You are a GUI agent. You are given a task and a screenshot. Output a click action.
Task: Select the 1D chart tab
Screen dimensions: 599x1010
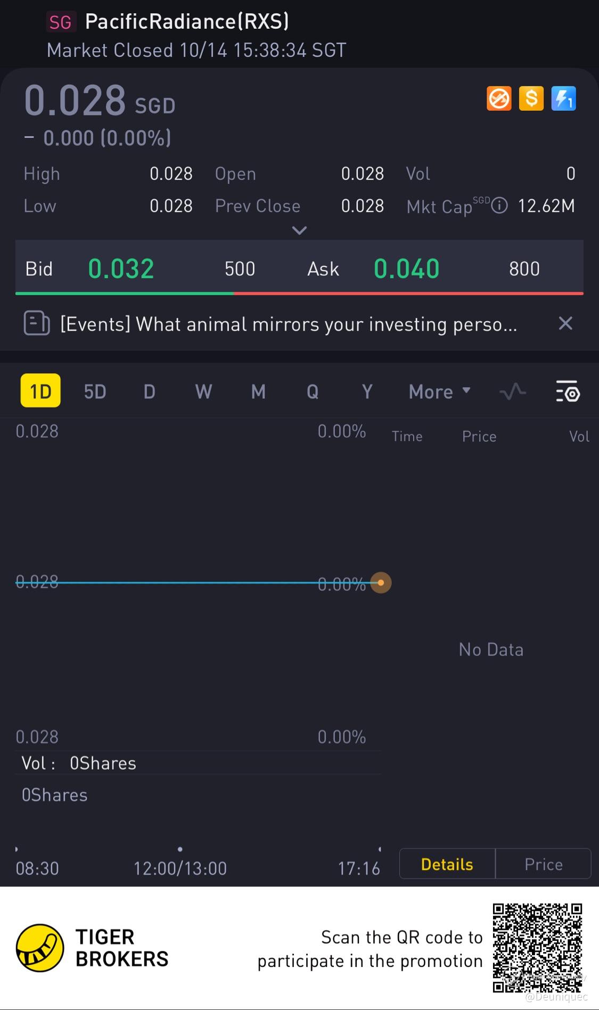click(40, 392)
